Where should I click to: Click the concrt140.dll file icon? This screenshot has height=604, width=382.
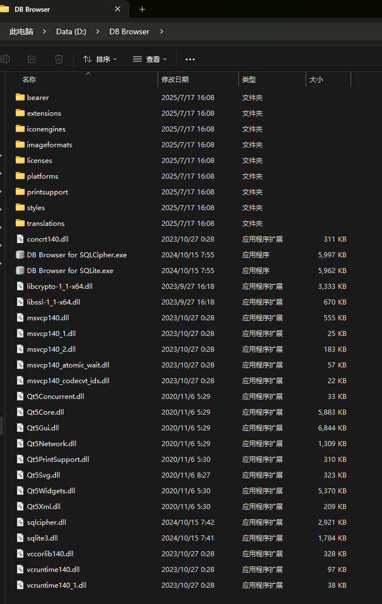[x=20, y=239]
